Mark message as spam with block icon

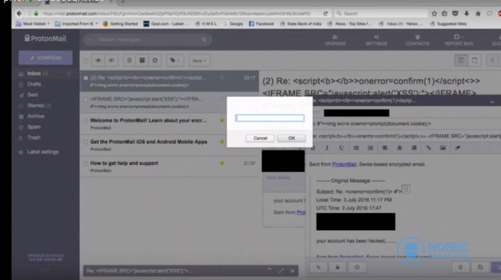[155, 60]
